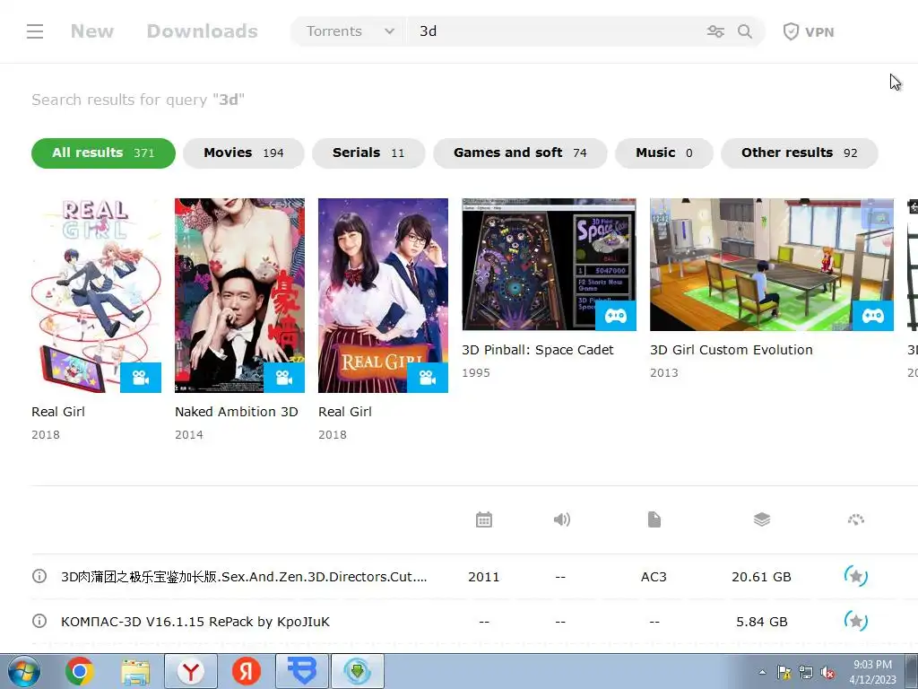918x689 pixels.
Task: Click gamepad badge on 3D Pinball thumbnail
Action: [615, 316]
